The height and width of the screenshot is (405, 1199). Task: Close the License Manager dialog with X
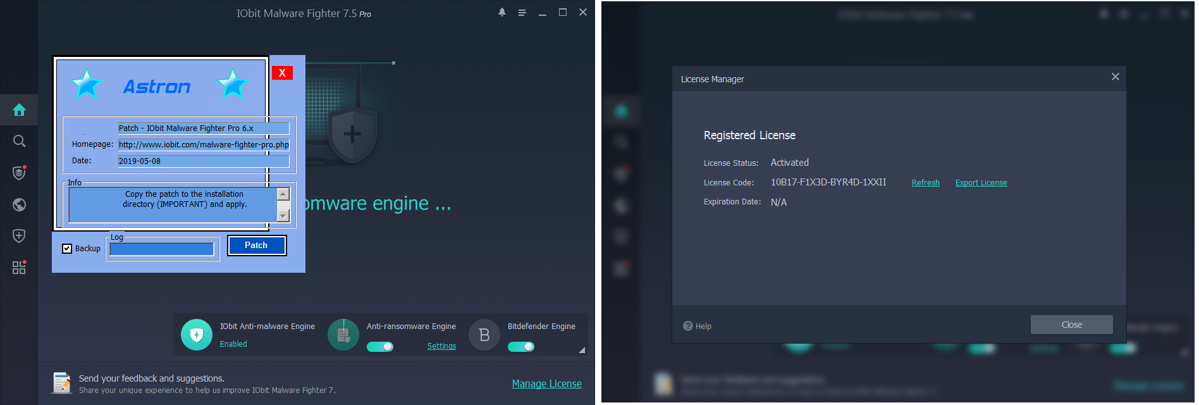[x=1116, y=77]
